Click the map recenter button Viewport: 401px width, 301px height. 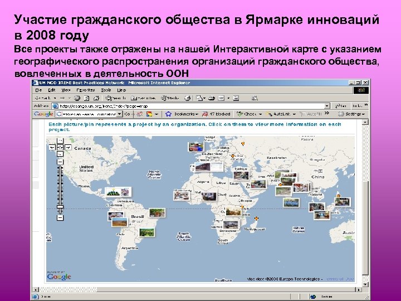(60, 147)
